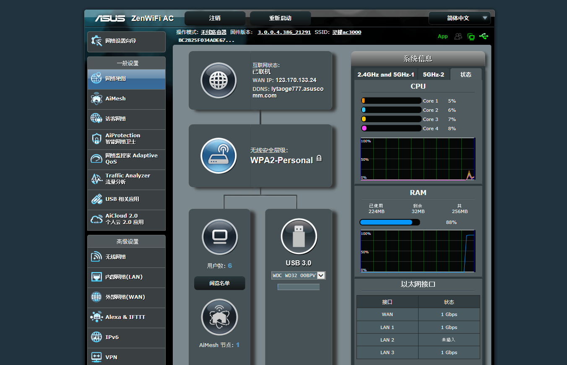This screenshot has height=365, width=567.
Task: Click the USB disk usage bar
Action: coord(299,287)
